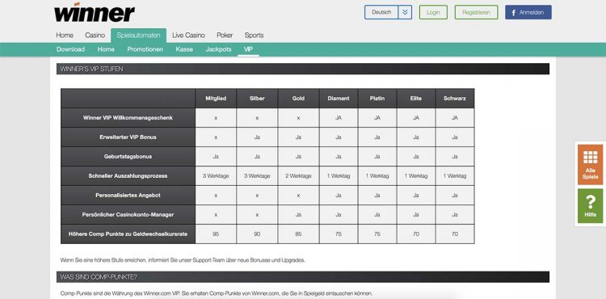Click the Erweiterter VIP Bonus row label
This screenshot has height=299, width=606.
point(128,137)
